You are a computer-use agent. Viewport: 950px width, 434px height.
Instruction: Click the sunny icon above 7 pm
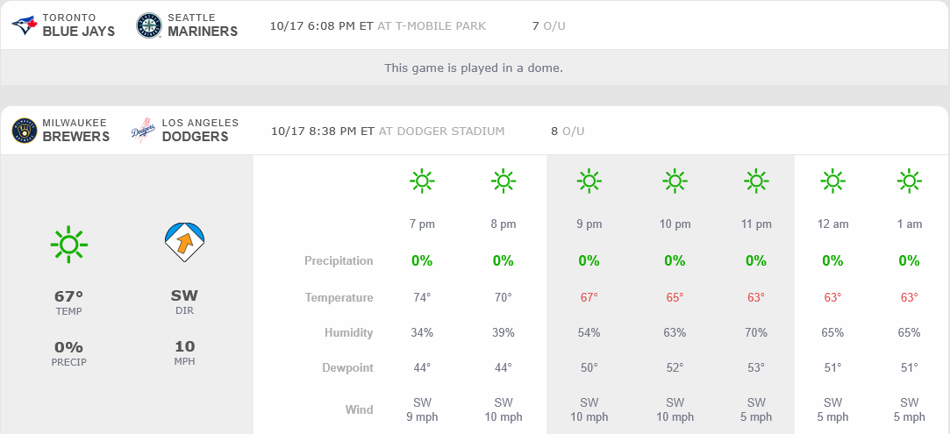[422, 181]
